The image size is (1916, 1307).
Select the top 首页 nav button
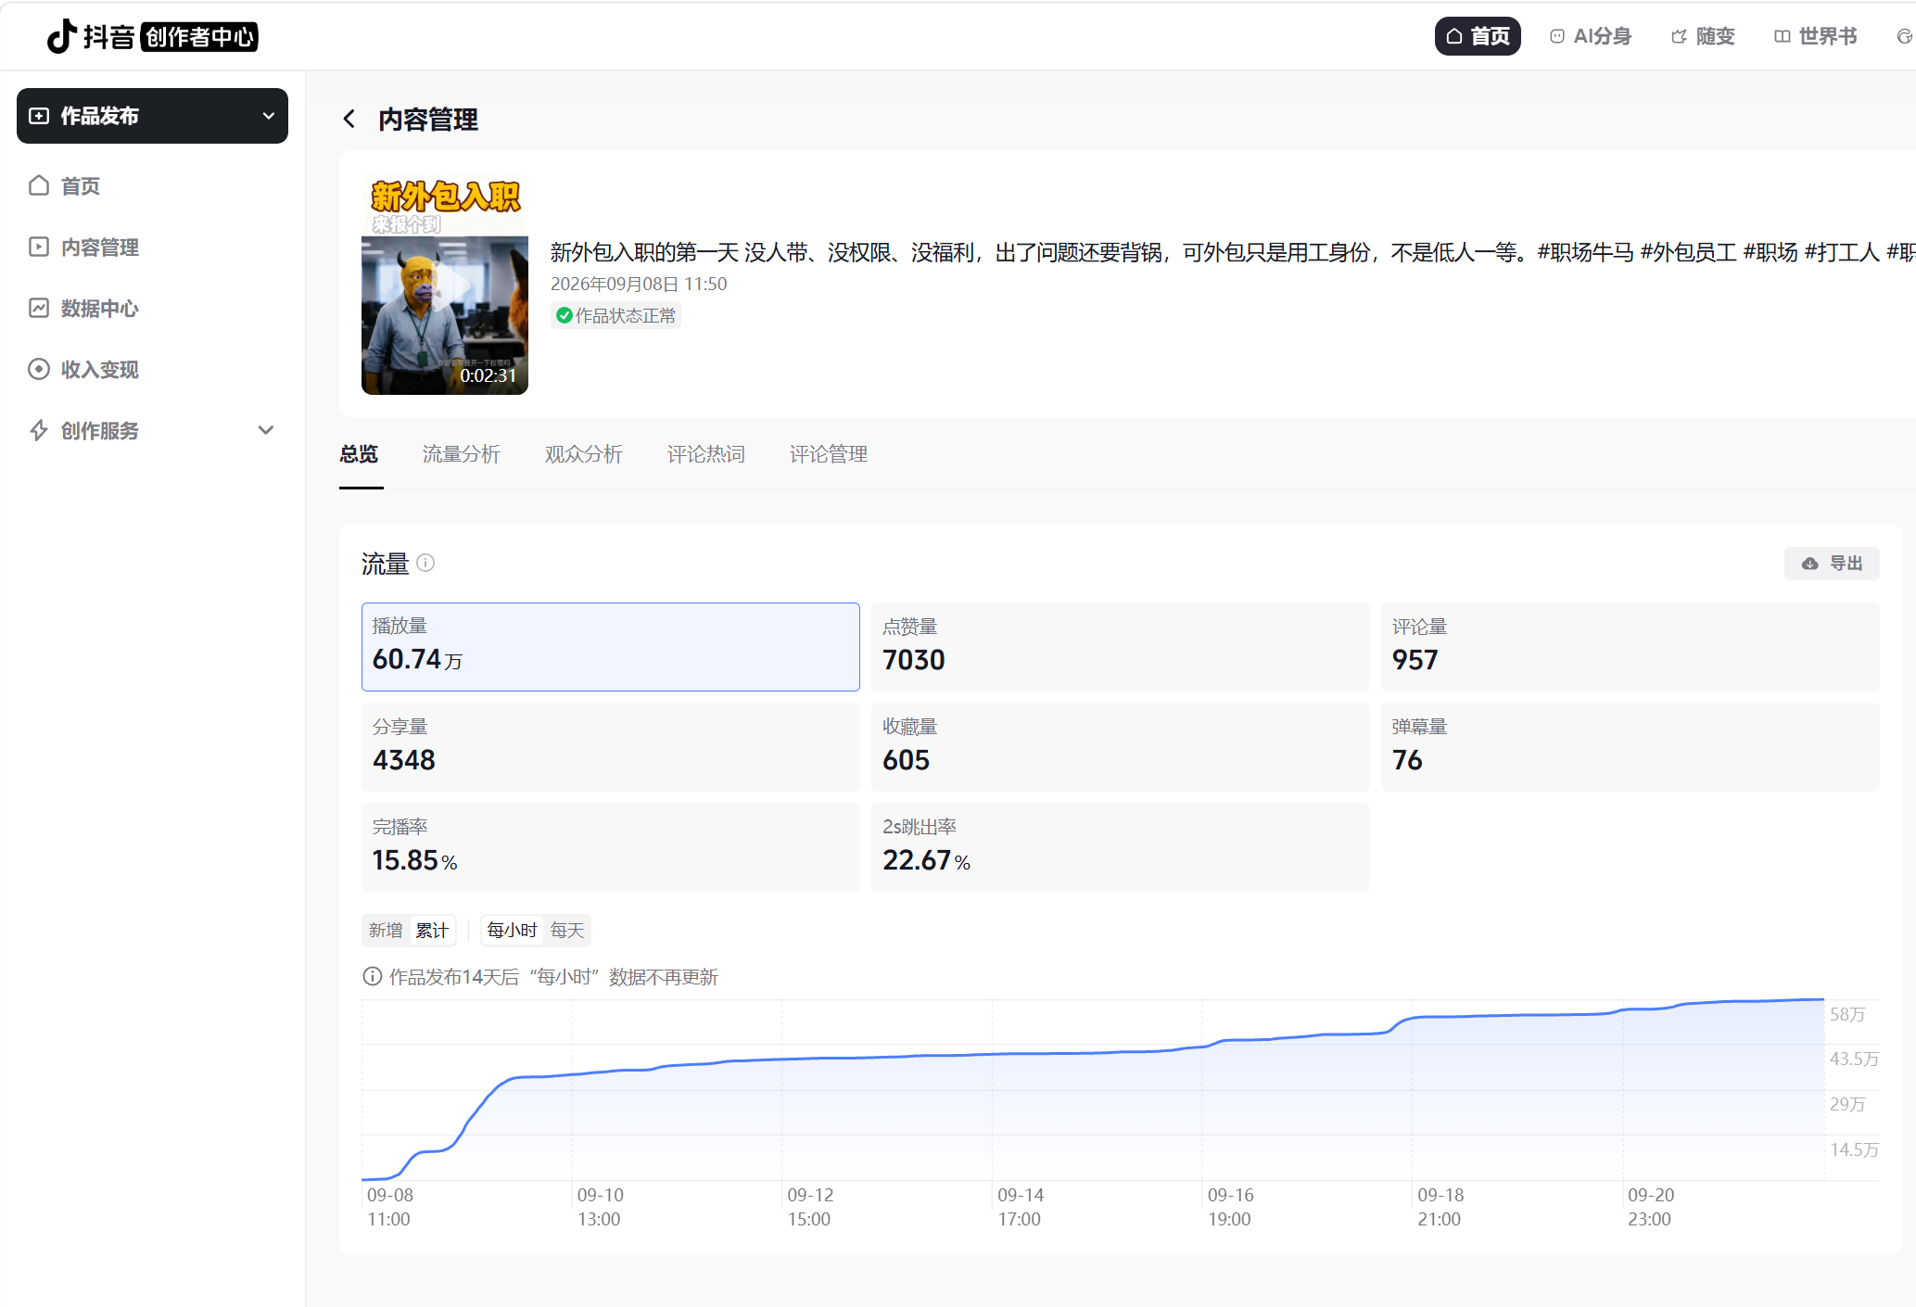[1478, 36]
